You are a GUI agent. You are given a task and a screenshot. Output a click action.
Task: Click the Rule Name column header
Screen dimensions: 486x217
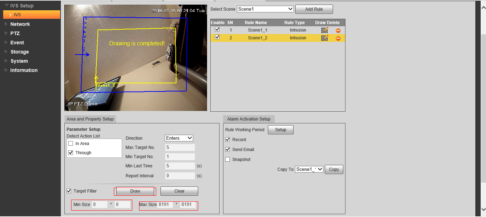click(256, 23)
